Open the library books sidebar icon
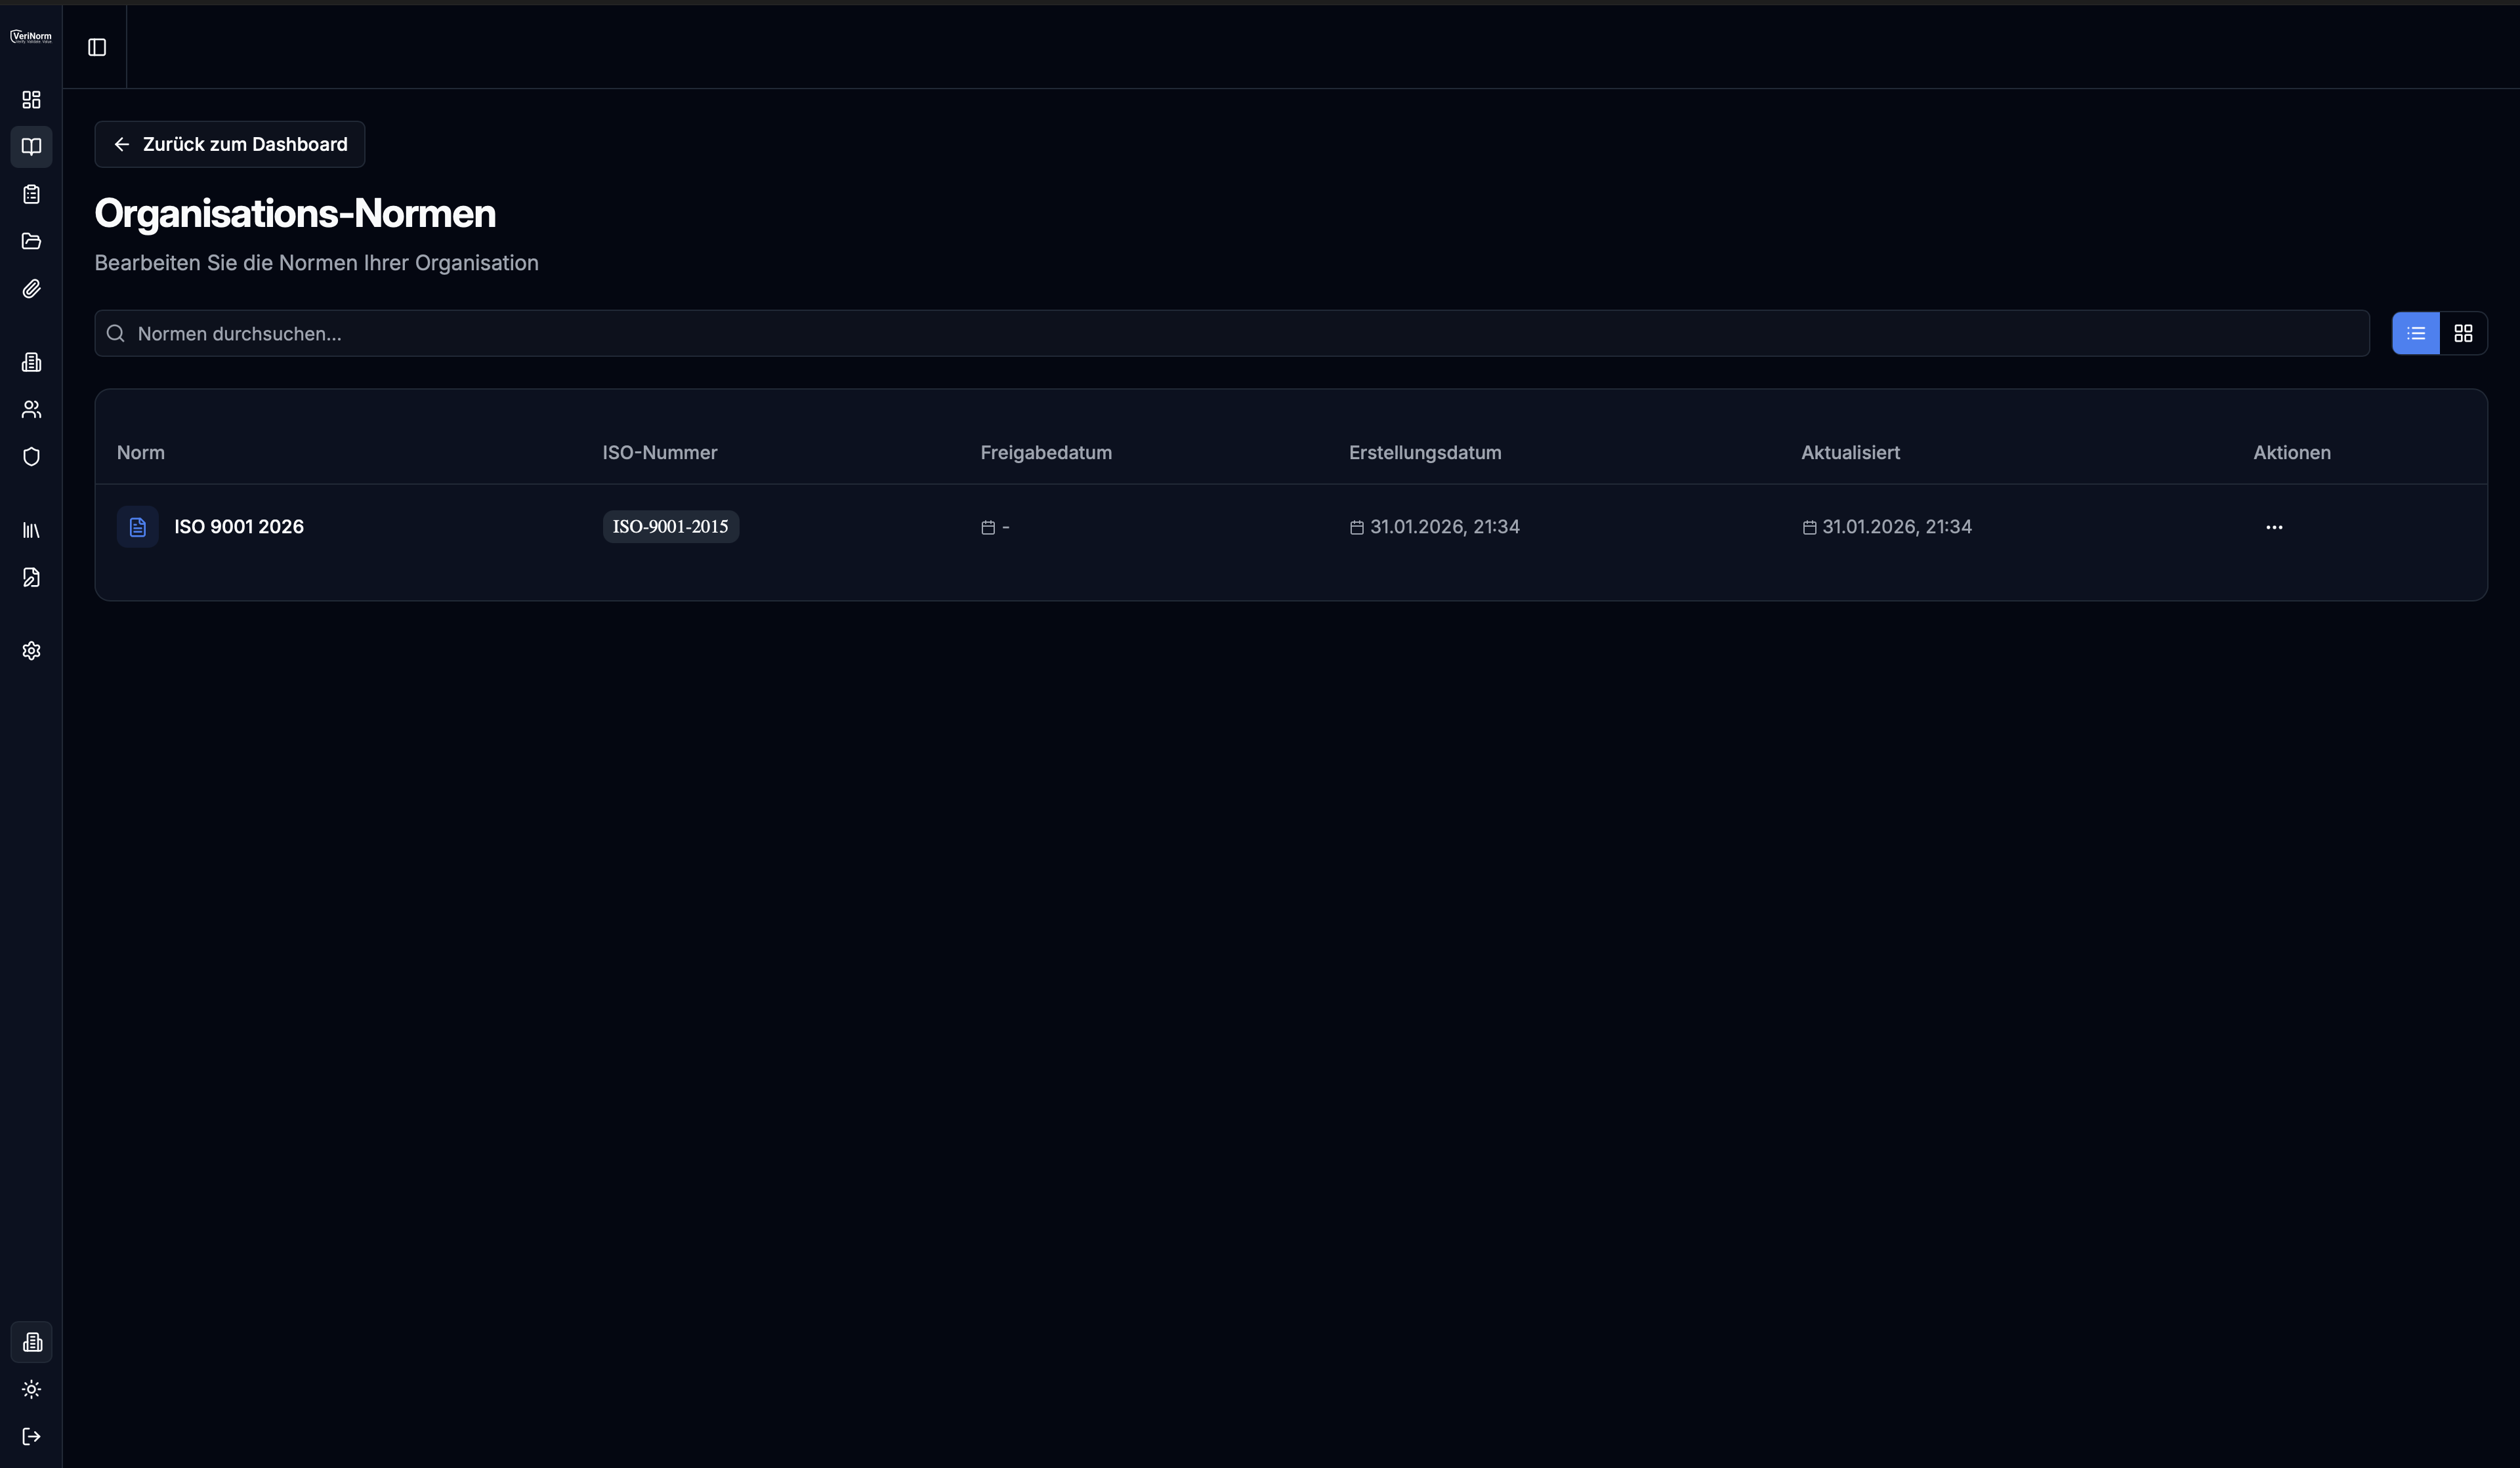Image resolution: width=2520 pixels, height=1468 pixels. 31,531
